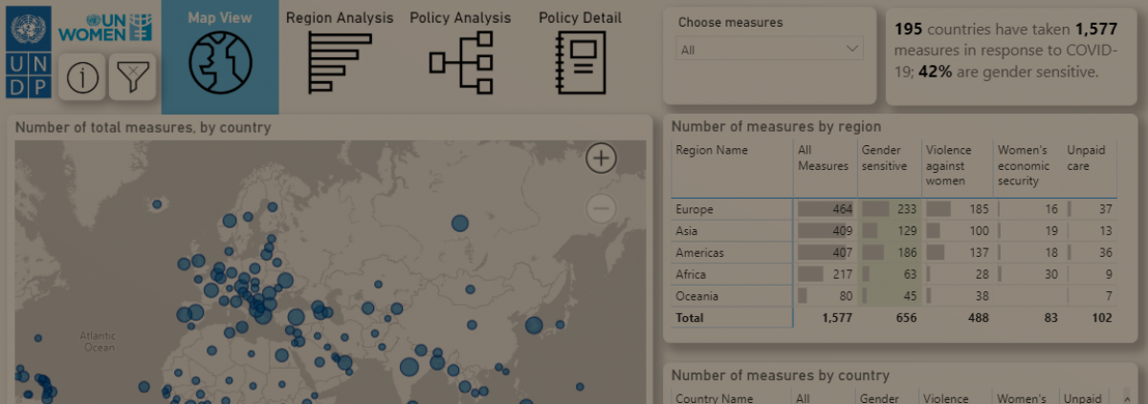Sort by Region Name column header

(x=712, y=151)
